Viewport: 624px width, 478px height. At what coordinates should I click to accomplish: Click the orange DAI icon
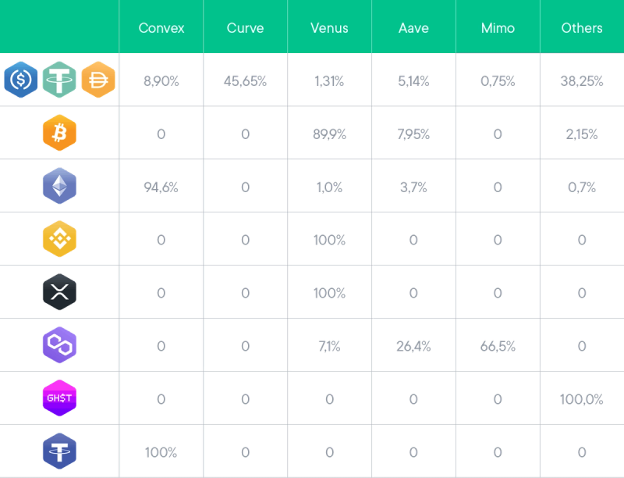pos(98,80)
